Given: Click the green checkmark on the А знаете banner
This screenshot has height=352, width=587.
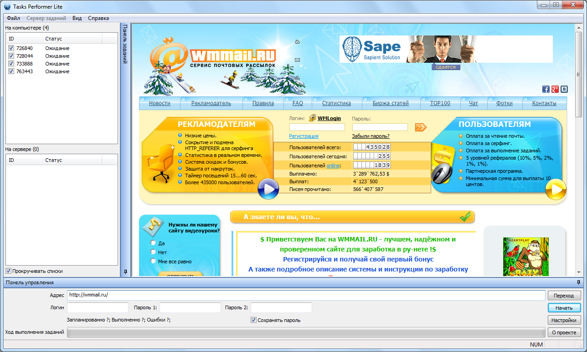Looking at the screenshot, I should [x=465, y=217].
